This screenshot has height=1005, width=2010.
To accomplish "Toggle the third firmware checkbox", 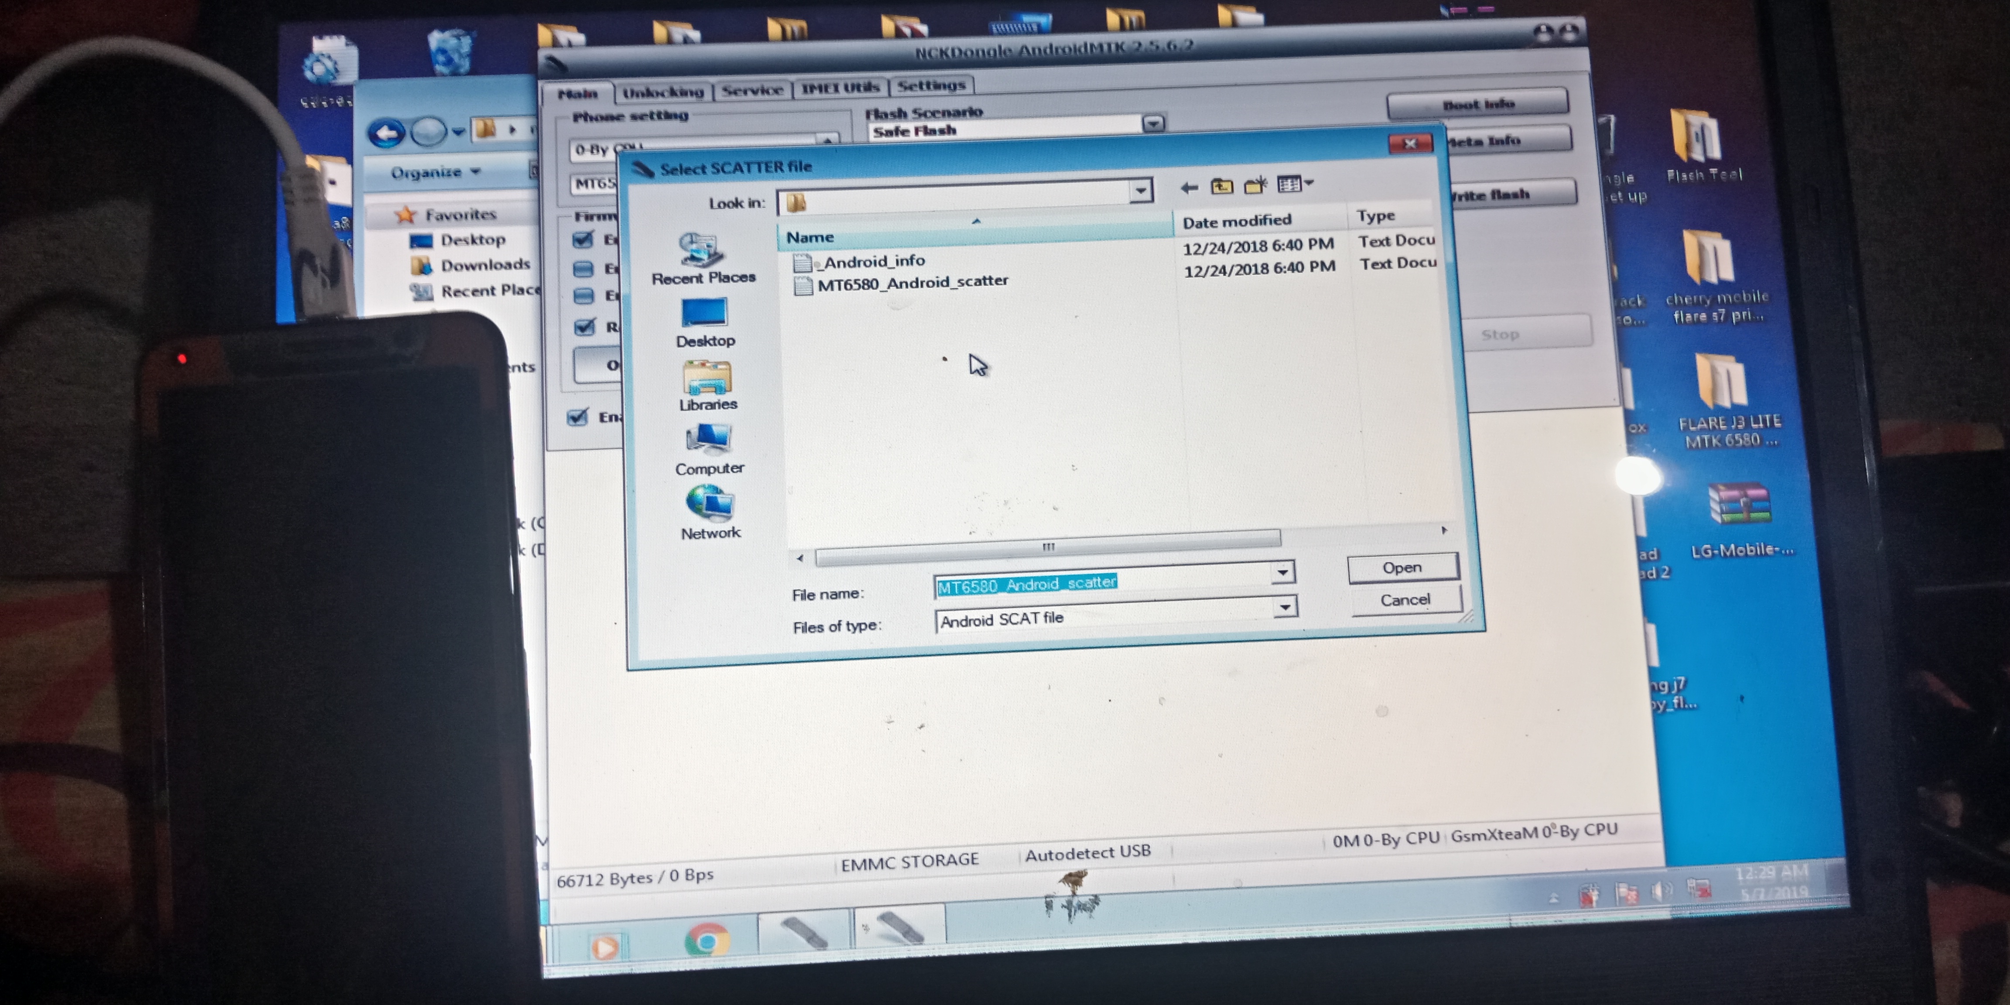I will (x=584, y=297).
